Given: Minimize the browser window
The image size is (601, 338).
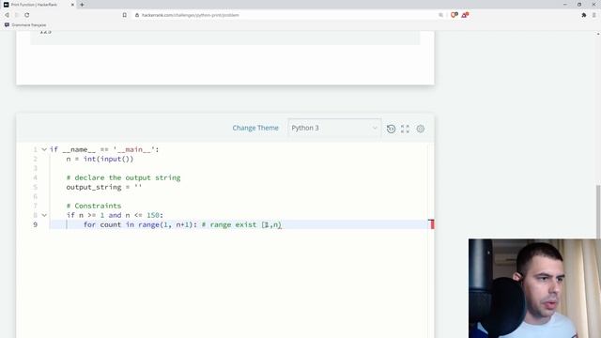Looking at the screenshot, I should point(565,5).
